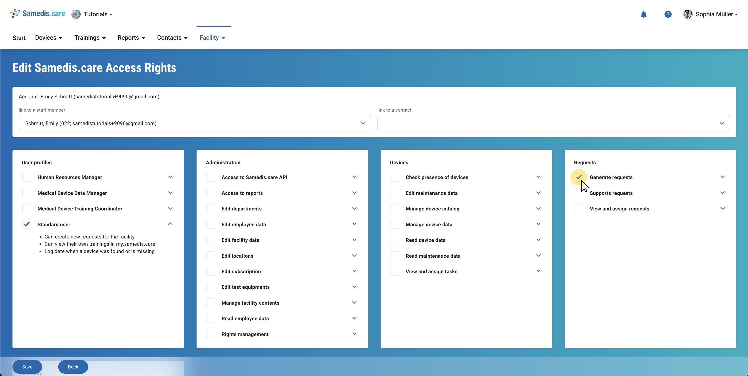
Task: Open the Tutorials facility switcher
Action: [x=98, y=14]
